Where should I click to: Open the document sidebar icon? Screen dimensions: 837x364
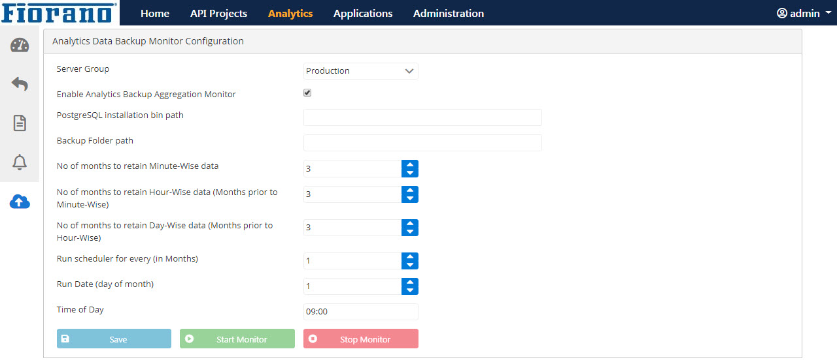pyautogui.click(x=20, y=123)
